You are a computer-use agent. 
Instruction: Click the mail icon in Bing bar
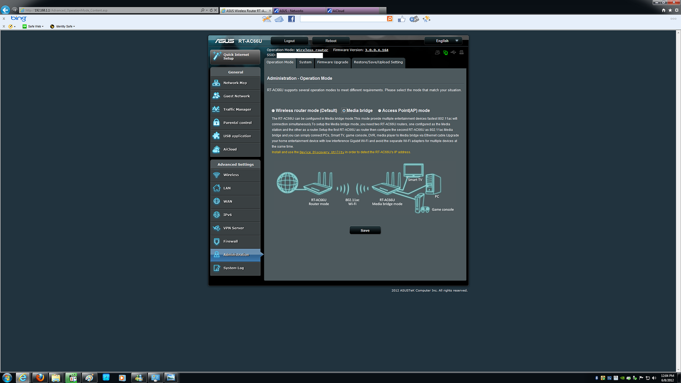tap(279, 19)
